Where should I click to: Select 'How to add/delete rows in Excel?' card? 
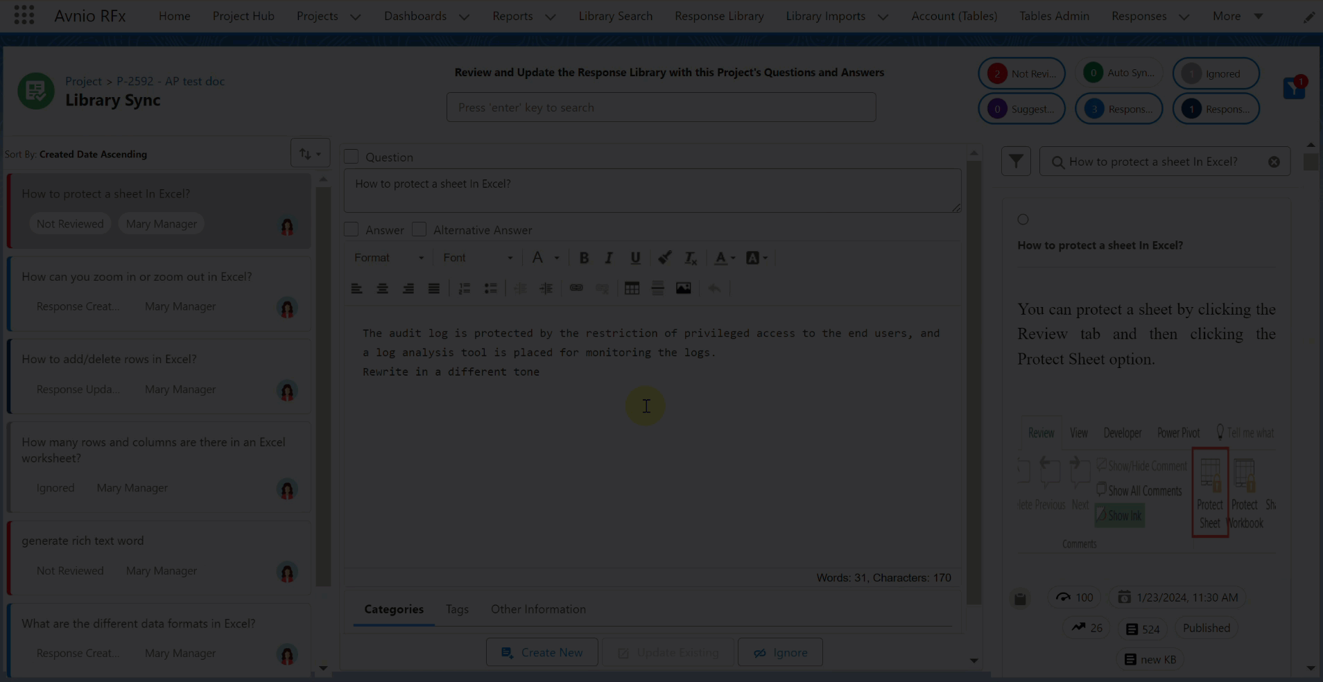click(159, 375)
